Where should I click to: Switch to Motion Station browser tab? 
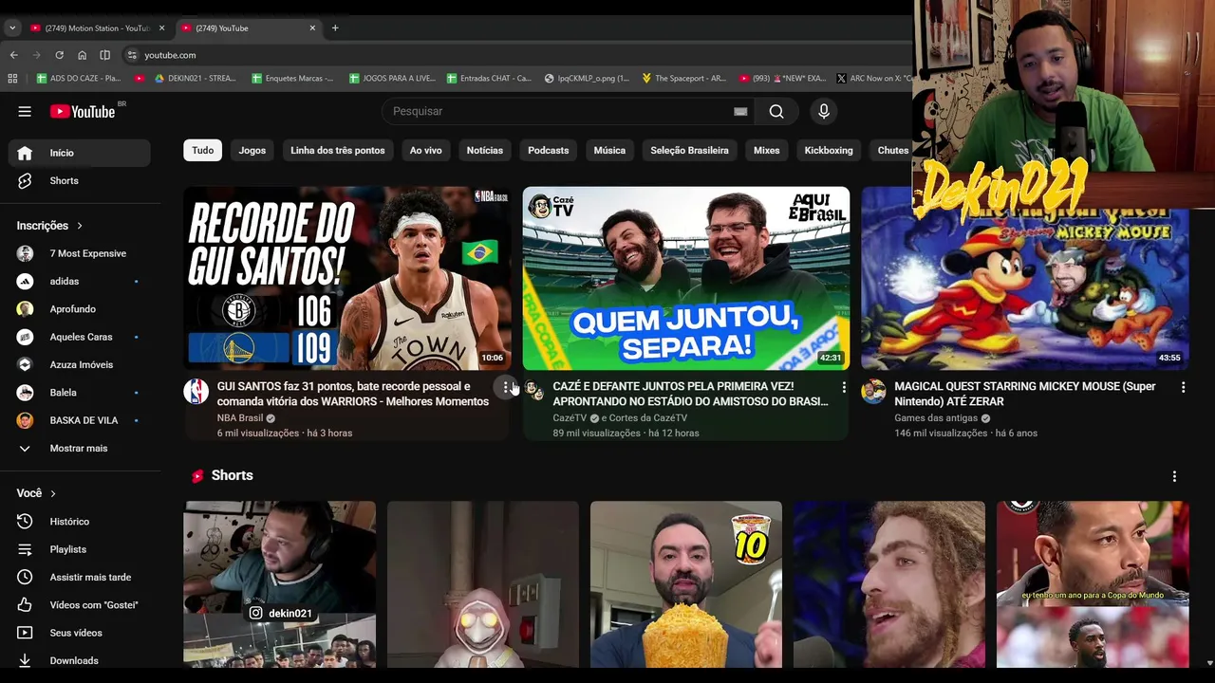pyautogui.click(x=97, y=28)
